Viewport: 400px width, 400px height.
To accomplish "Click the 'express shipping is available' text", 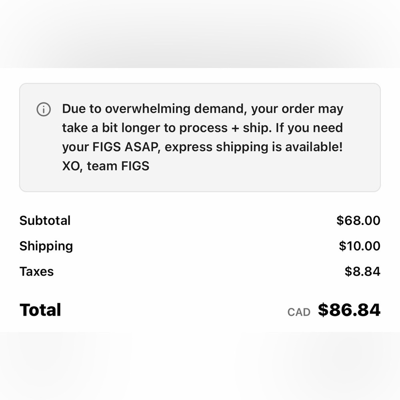I will tap(254, 147).
